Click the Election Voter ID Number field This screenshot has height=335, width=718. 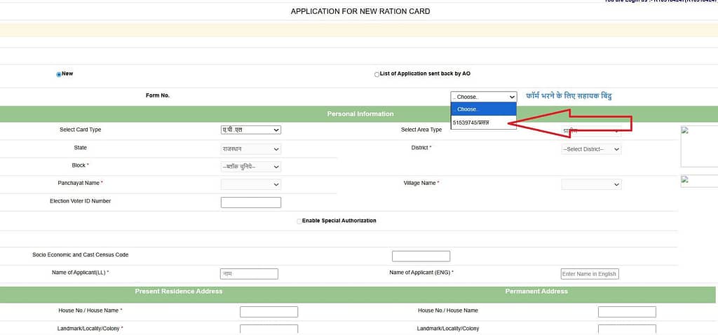[x=250, y=203]
